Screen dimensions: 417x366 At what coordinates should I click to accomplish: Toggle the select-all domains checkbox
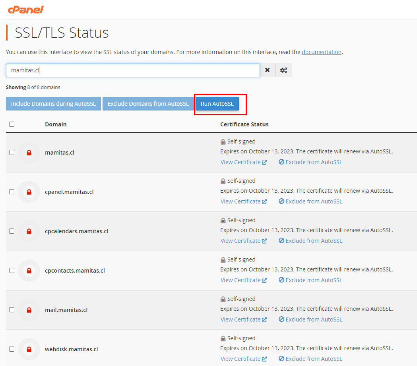coord(12,124)
